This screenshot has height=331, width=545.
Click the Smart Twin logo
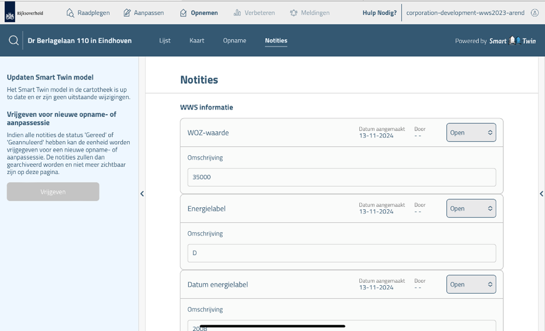pos(512,41)
